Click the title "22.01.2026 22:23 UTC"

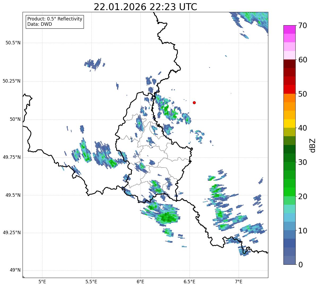pos(145,7)
